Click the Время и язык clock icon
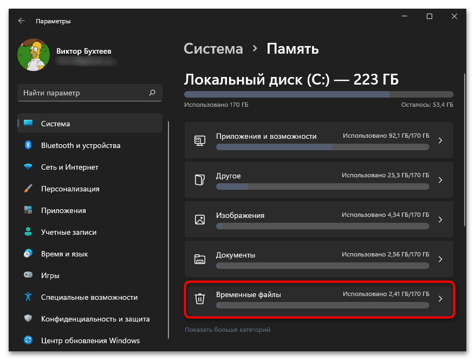The image size is (475, 360). (28, 253)
